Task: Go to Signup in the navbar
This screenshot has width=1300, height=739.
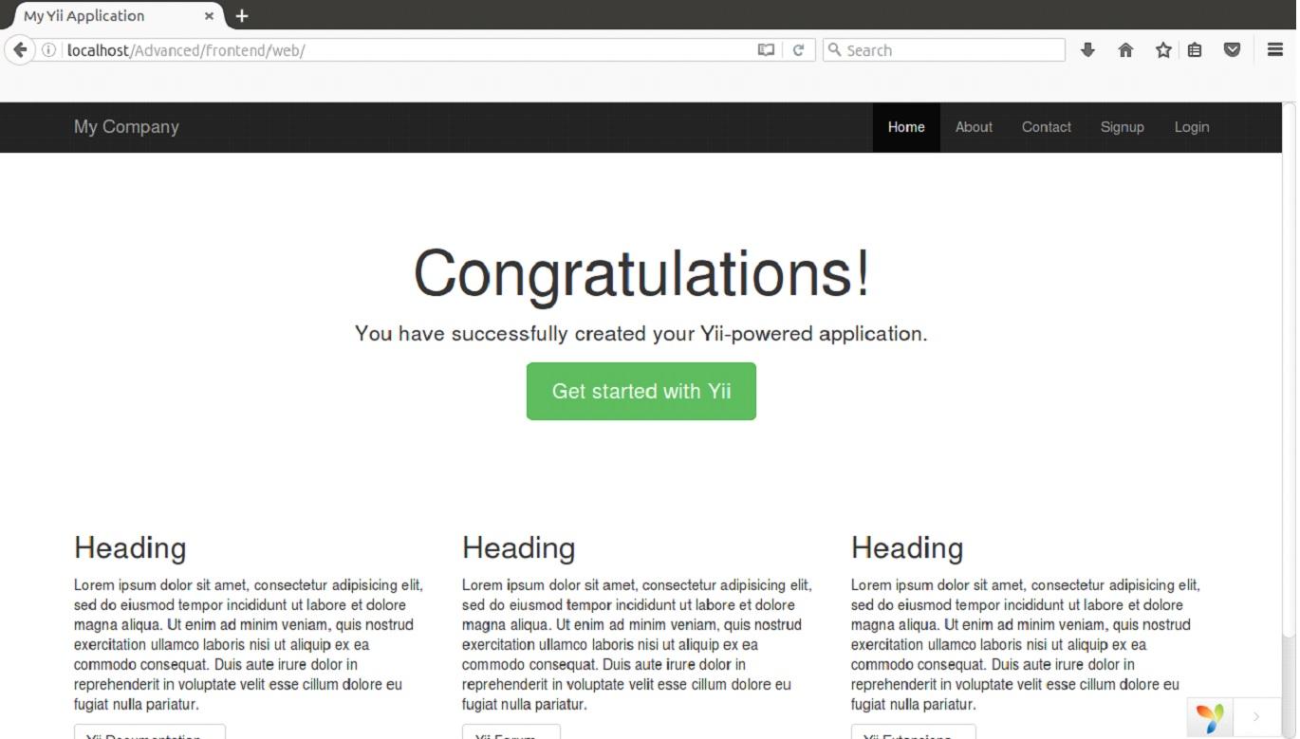Action: point(1123,127)
